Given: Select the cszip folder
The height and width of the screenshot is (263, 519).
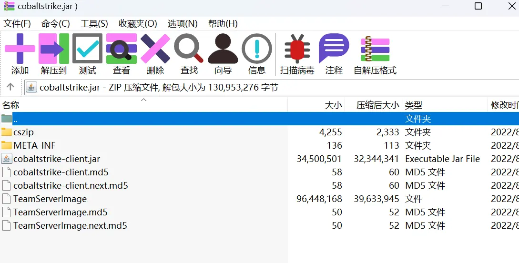Looking at the screenshot, I should coord(23,132).
